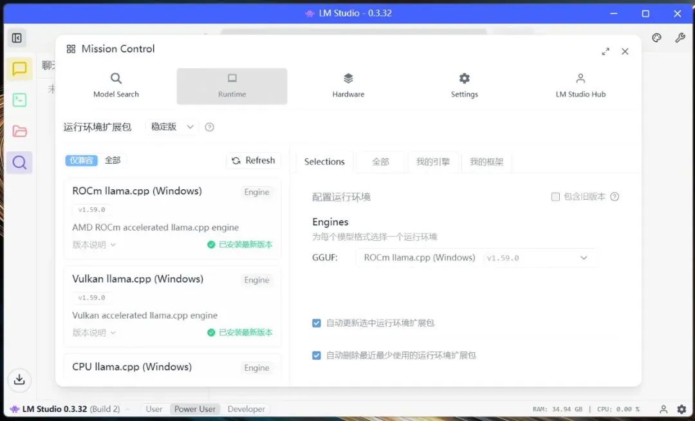Expand 版本说明 under ROCm llama.cpp
The width and height of the screenshot is (695, 421).
[94, 245]
